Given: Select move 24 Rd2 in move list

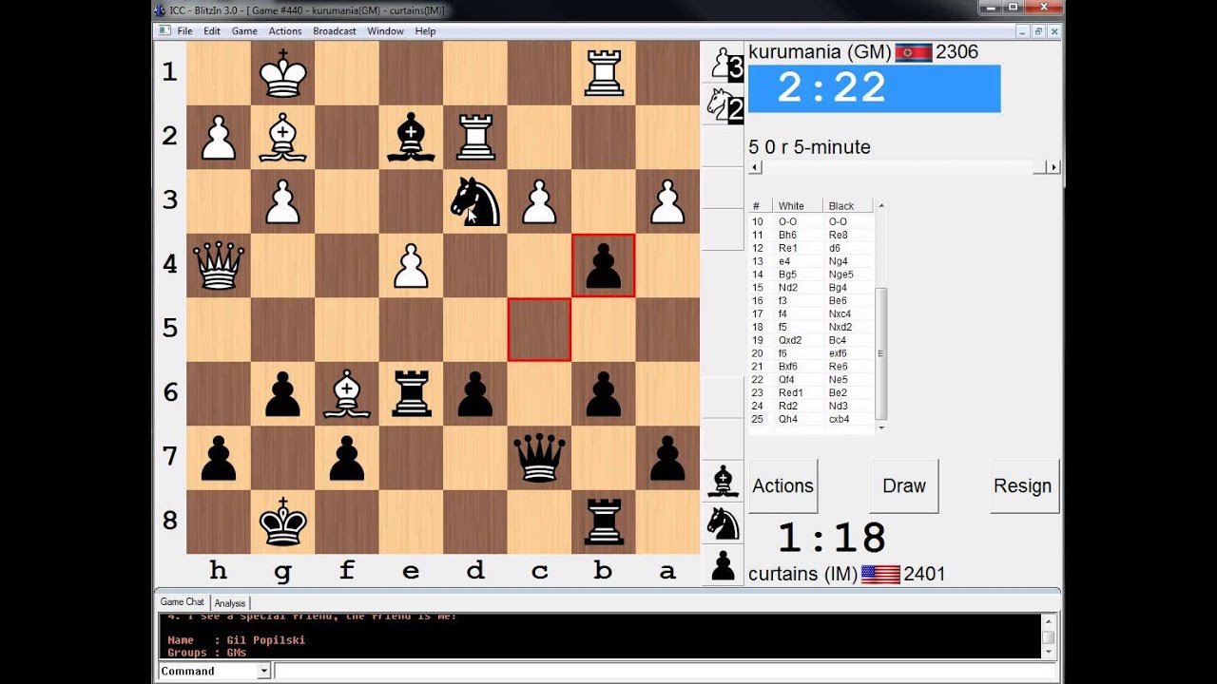Looking at the screenshot, I should 788,406.
